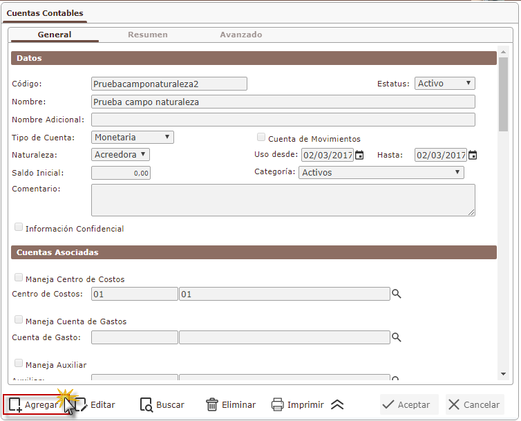
Task: Click the Imprimir printer icon
Action: (278, 404)
